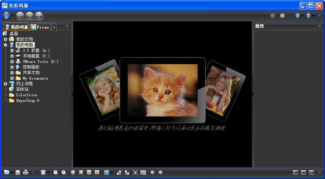The width and height of the screenshot is (325, 179).
Task: Switch to the Picas tab
Action: pyautogui.click(x=40, y=27)
